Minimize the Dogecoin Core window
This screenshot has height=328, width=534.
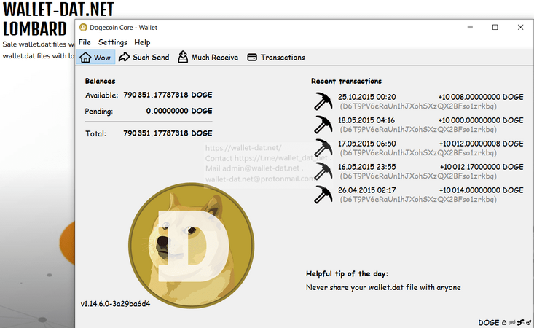[x=470, y=27]
